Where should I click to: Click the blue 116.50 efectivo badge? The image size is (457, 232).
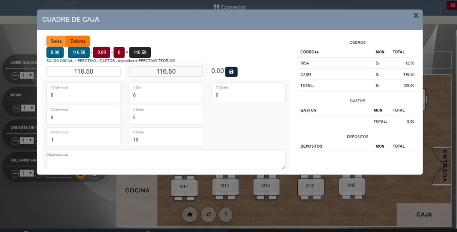point(79,52)
